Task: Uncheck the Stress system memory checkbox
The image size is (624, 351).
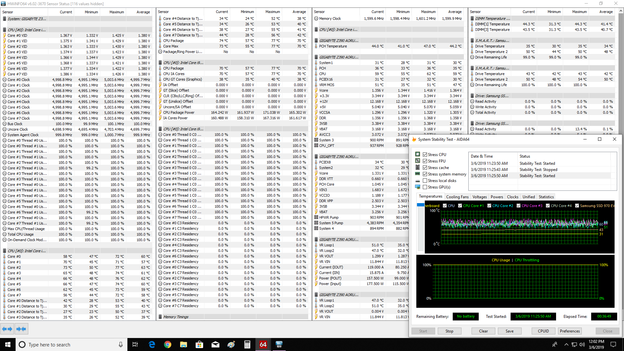Action: coord(425,174)
